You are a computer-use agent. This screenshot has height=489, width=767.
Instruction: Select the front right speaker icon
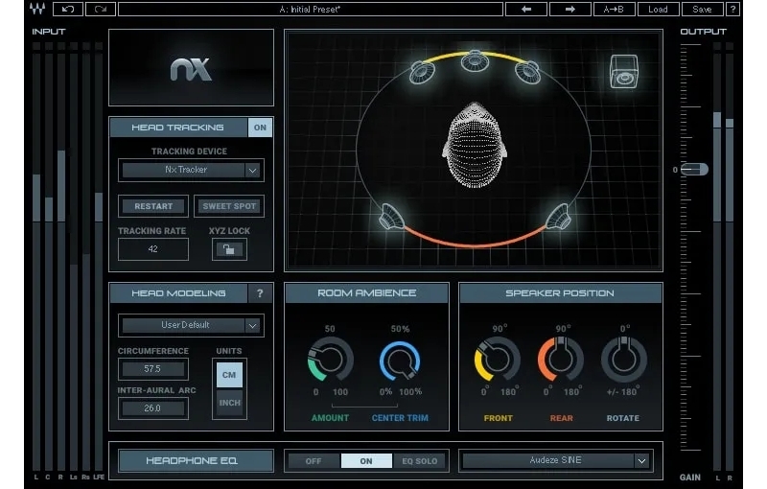[x=528, y=71]
